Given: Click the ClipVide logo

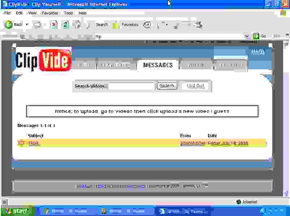Looking at the screenshot, I should [43, 60].
